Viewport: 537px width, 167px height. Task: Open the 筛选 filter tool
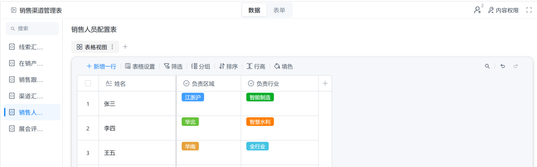(x=173, y=66)
